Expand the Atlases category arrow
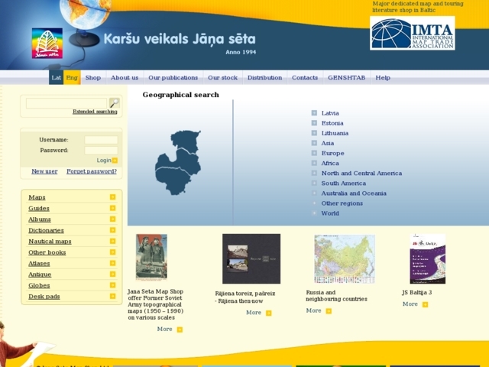This screenshot has width=489, height=367. coord(112,263)
